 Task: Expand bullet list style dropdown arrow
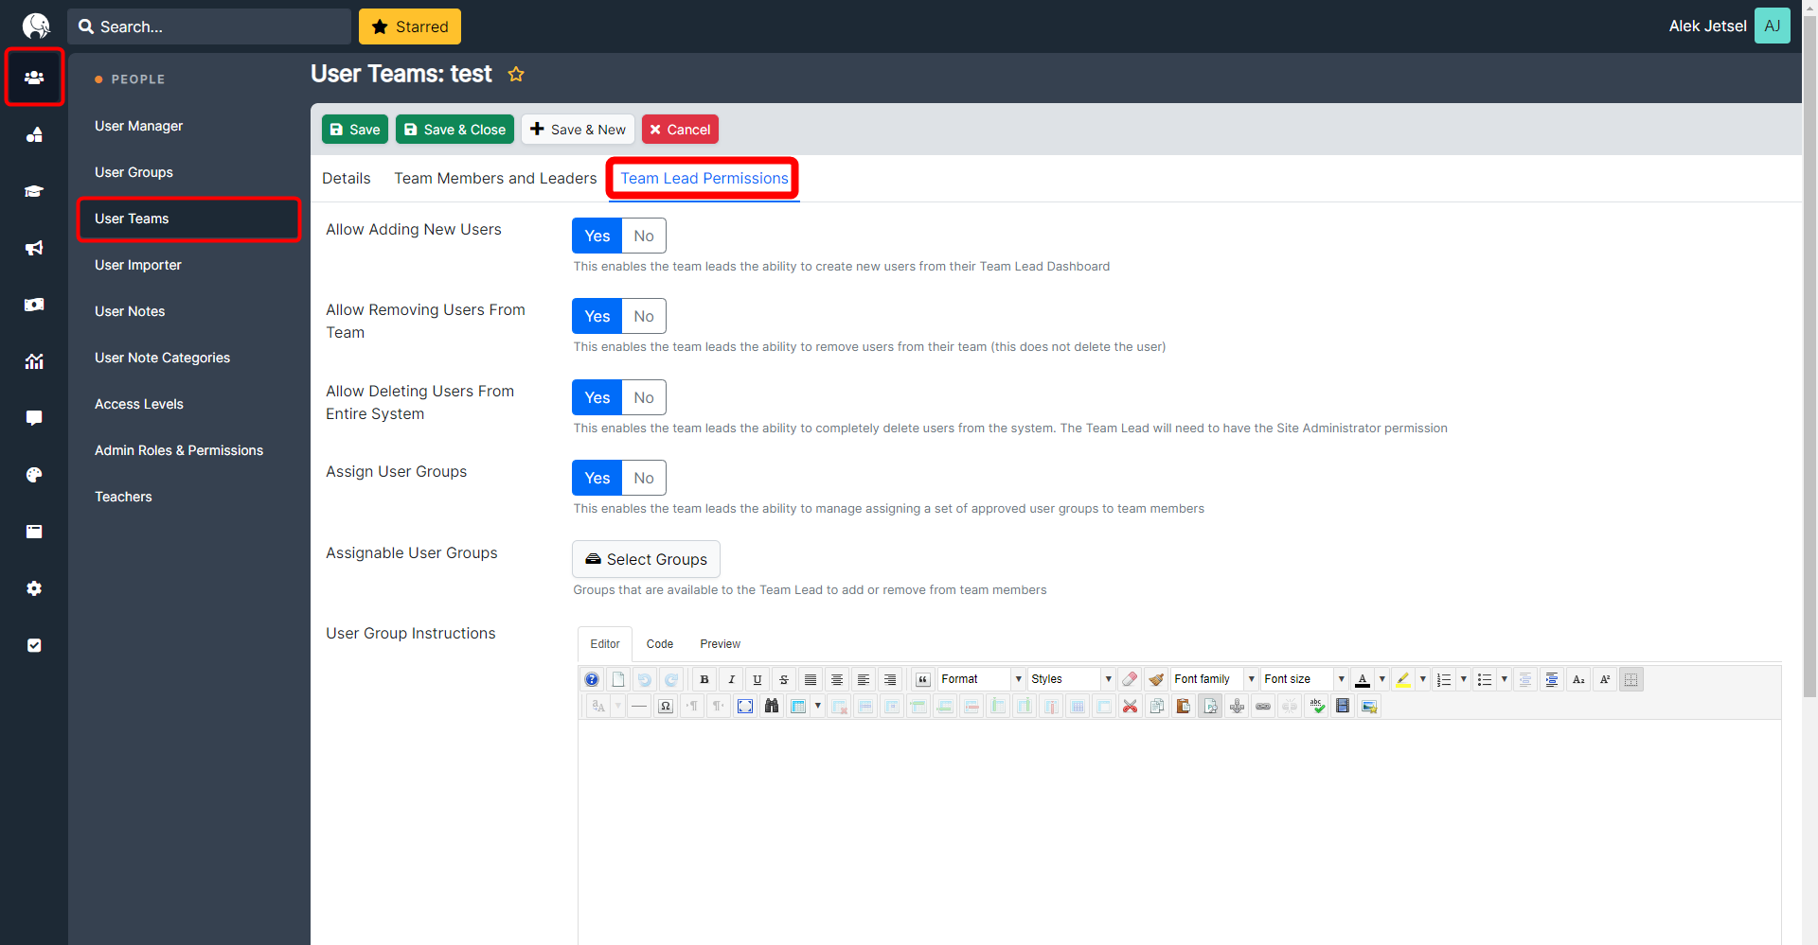pyautogui.click(x=1505, y=679)
